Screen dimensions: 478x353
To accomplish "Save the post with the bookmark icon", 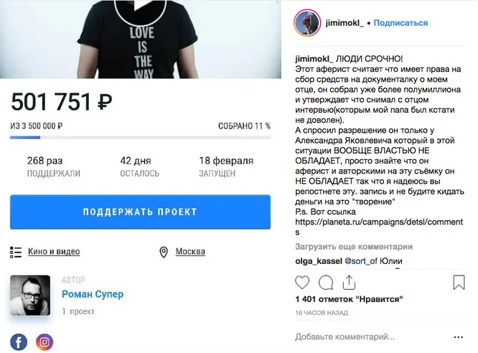I will (x=459, y=282).
